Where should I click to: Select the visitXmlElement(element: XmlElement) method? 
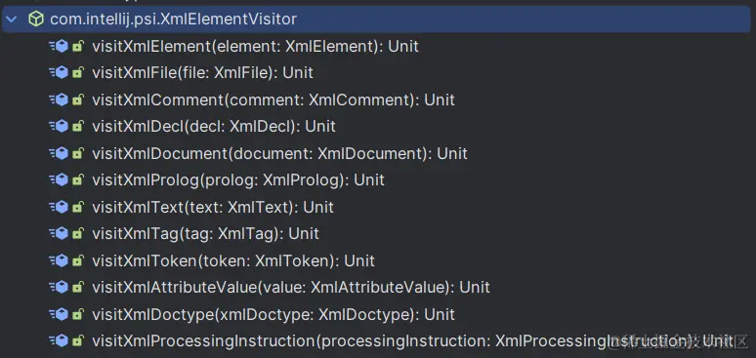[x=255, y=46]
